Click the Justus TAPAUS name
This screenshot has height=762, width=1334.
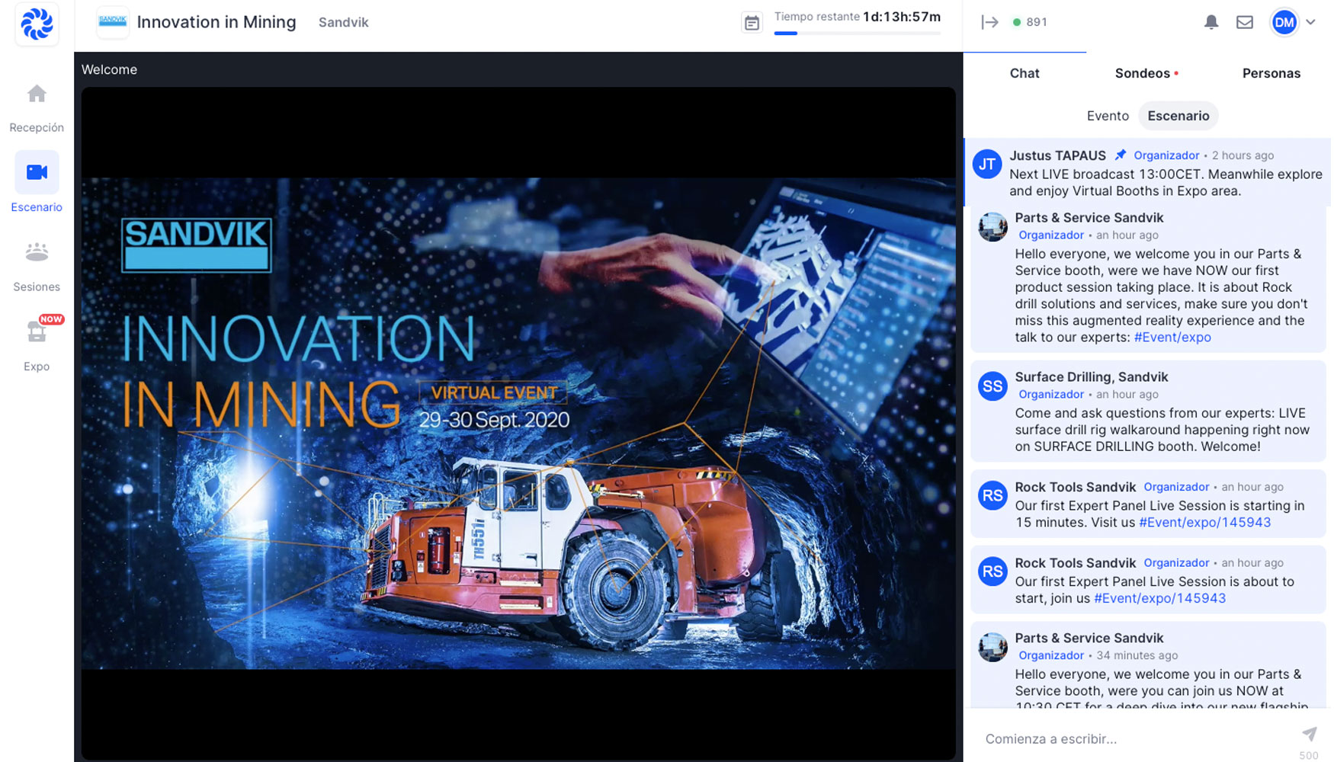1057,155
